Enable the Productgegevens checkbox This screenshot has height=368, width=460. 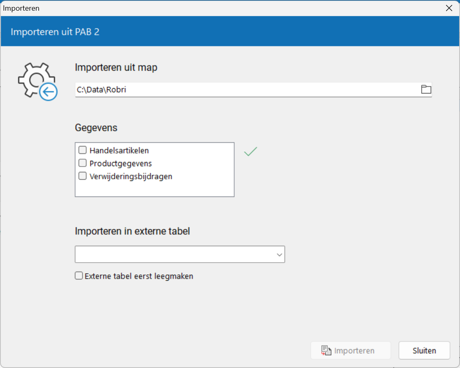(x=83, y=163)
